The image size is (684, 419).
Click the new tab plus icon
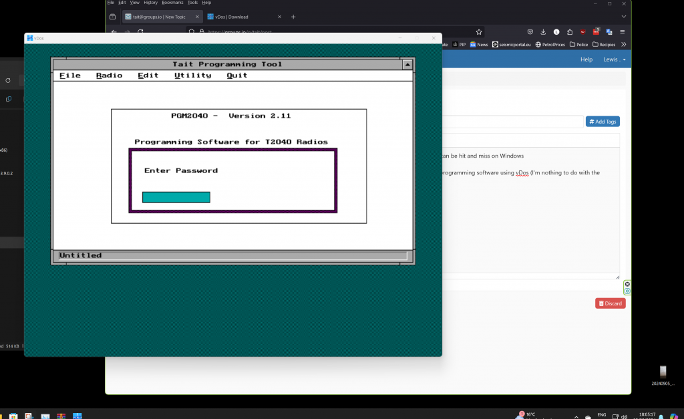(x=293, y=17)
